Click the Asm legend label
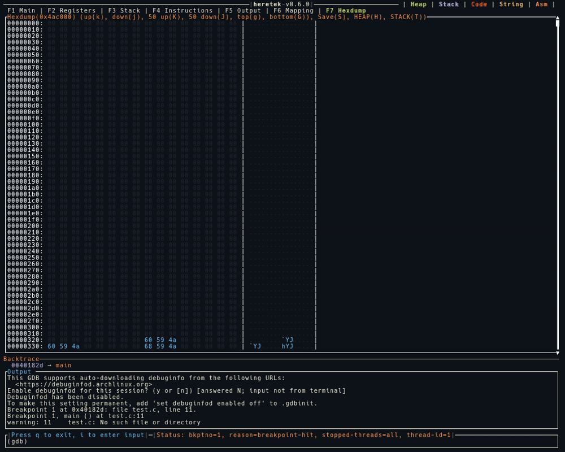Image resolution: width=565 pixels, height=452 pixels. pyautogui.click(x=541, y=5)
